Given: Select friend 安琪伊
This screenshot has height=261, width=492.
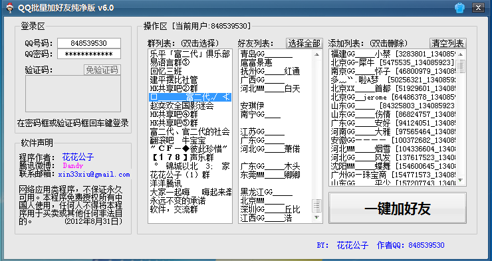Looking at the screenshot, I should 275,106.
